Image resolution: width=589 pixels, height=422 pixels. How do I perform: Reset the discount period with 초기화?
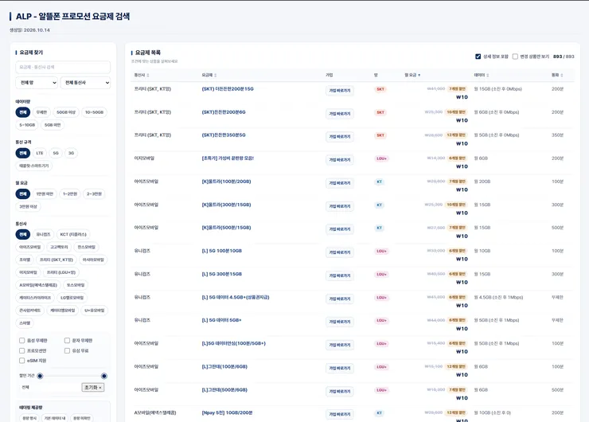[x=93, y=388]
